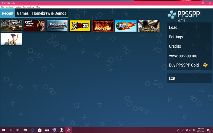Click the taskbar clock showing 7:09 PM
This screenshot has width=213, height=133.
200,130
